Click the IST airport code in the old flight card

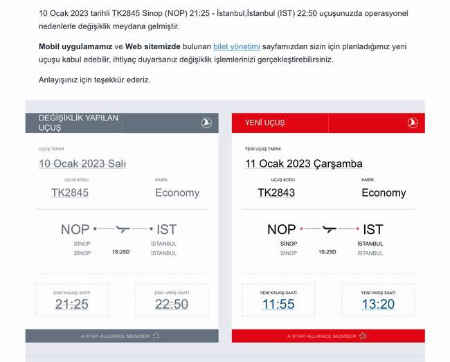[x=167, y=229]
